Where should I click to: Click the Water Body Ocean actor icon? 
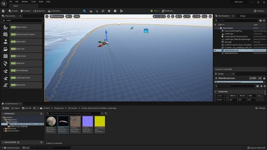point(5,56)
